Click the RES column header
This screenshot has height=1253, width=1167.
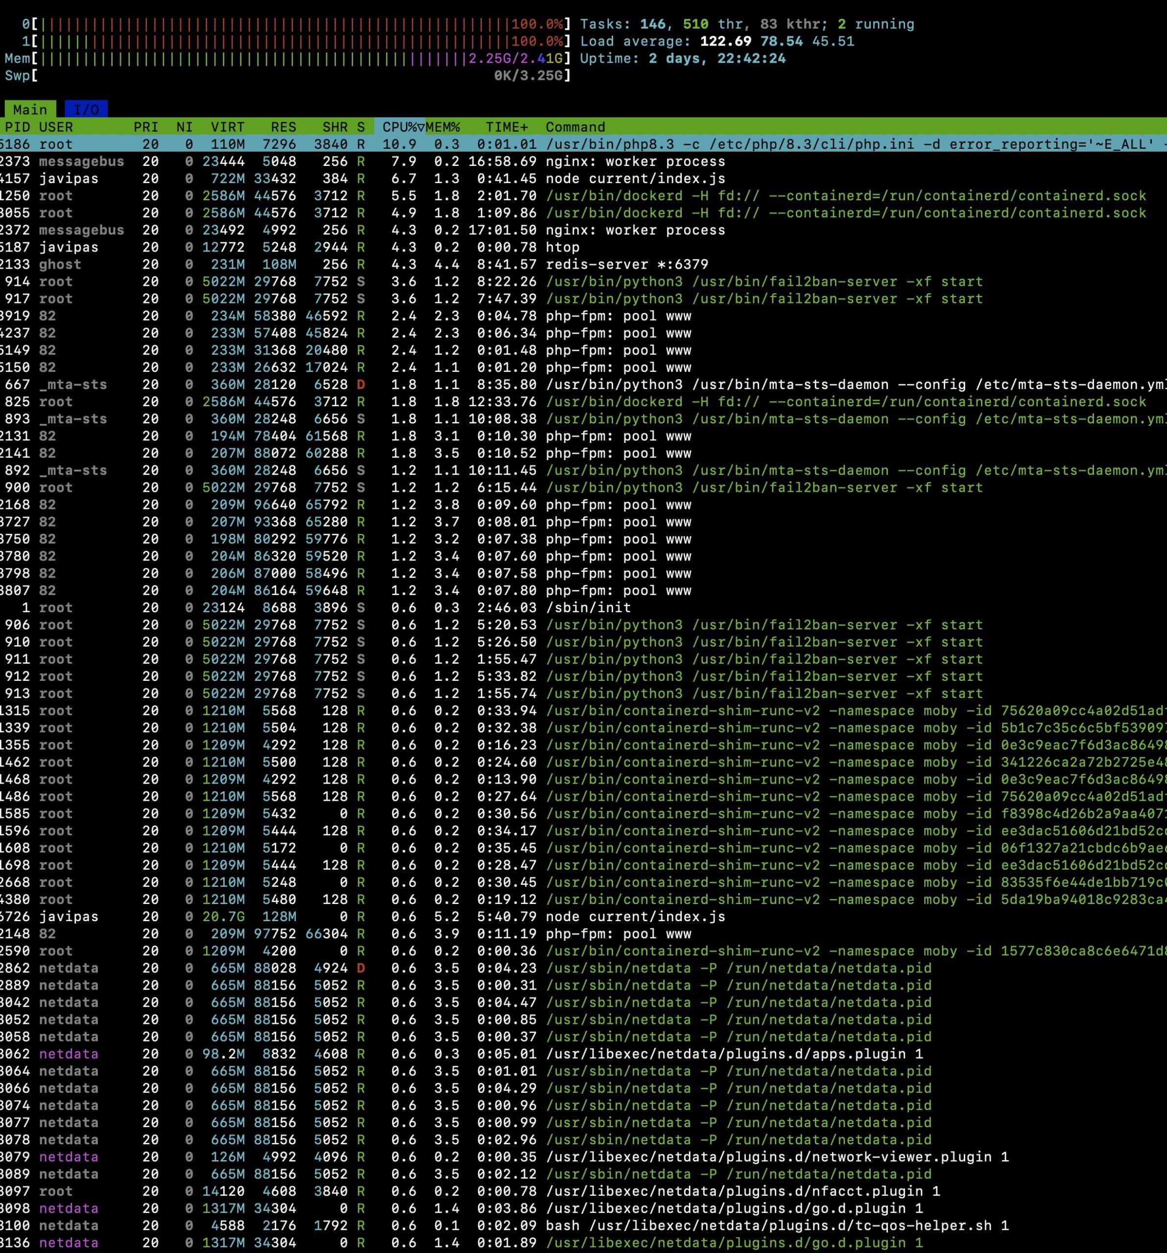pos(283,127)
